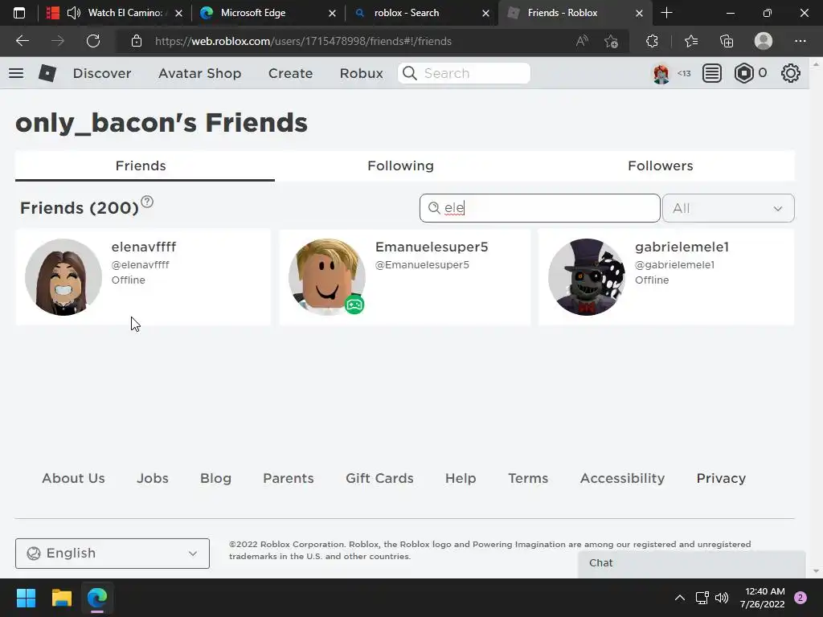Click the magnifier icon in the Roblox header search

click(410, 73)
